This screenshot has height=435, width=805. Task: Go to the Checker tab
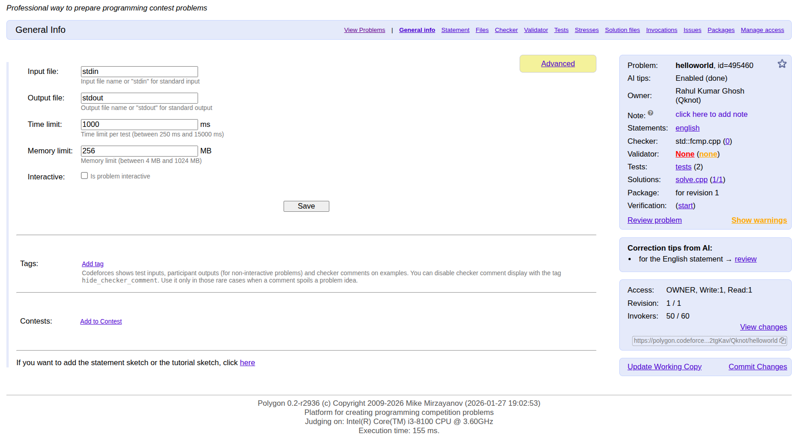click(506, 30)
